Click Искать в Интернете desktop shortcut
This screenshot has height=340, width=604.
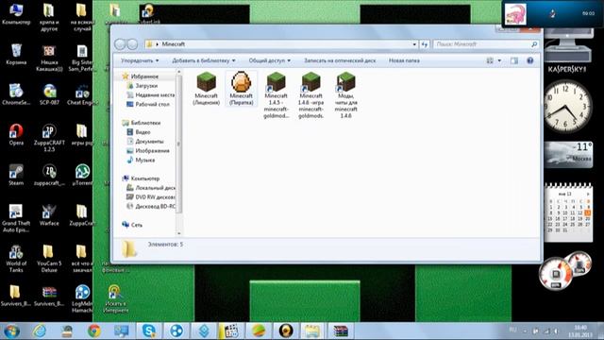pos(115,299)
